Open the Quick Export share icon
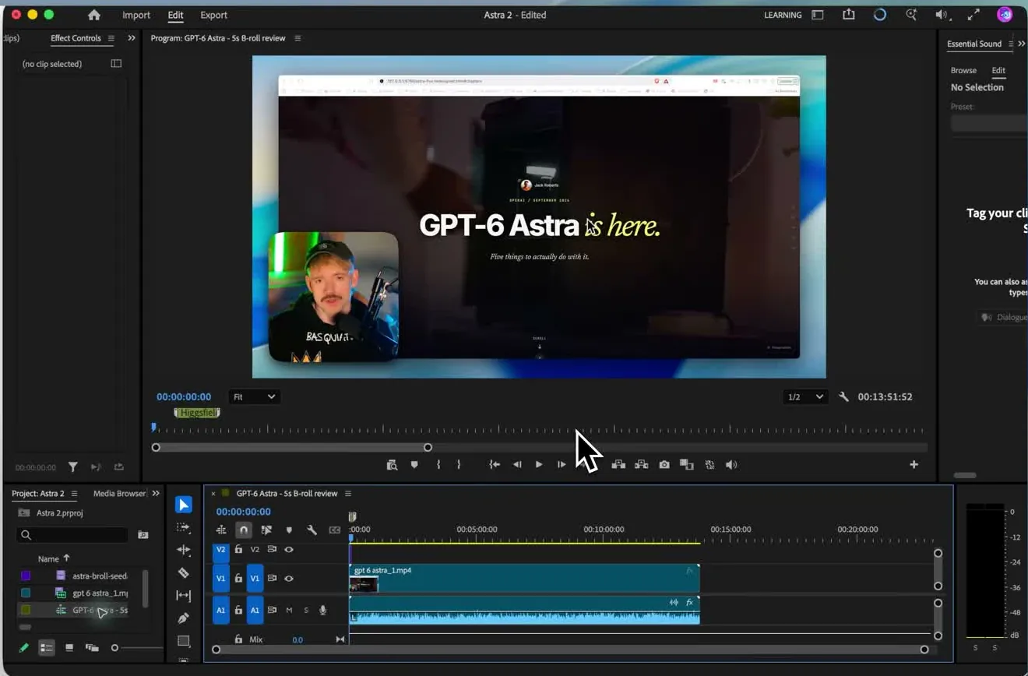This screenshot has width=1028, height=676. 849,15
